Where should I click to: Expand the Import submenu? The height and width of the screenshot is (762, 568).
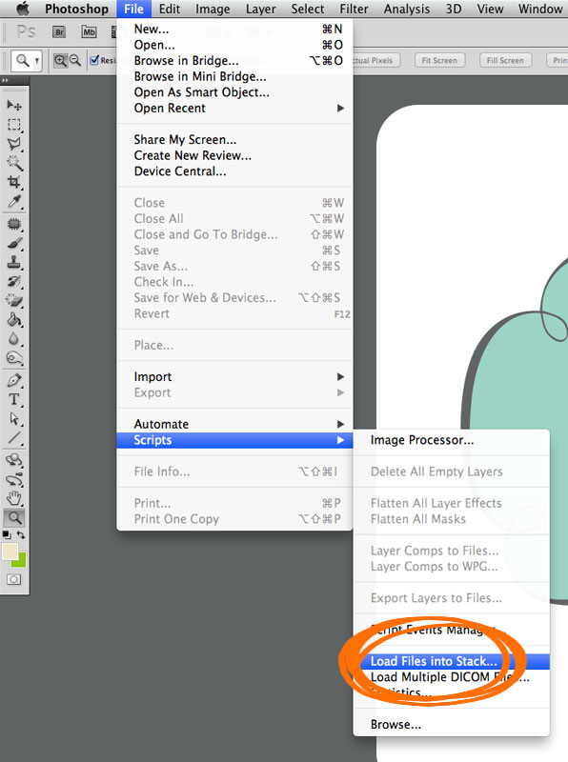(234, 376)
